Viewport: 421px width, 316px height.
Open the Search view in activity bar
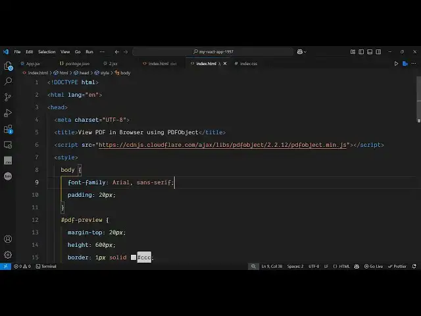pyautogui.click(x=8, y=81)
